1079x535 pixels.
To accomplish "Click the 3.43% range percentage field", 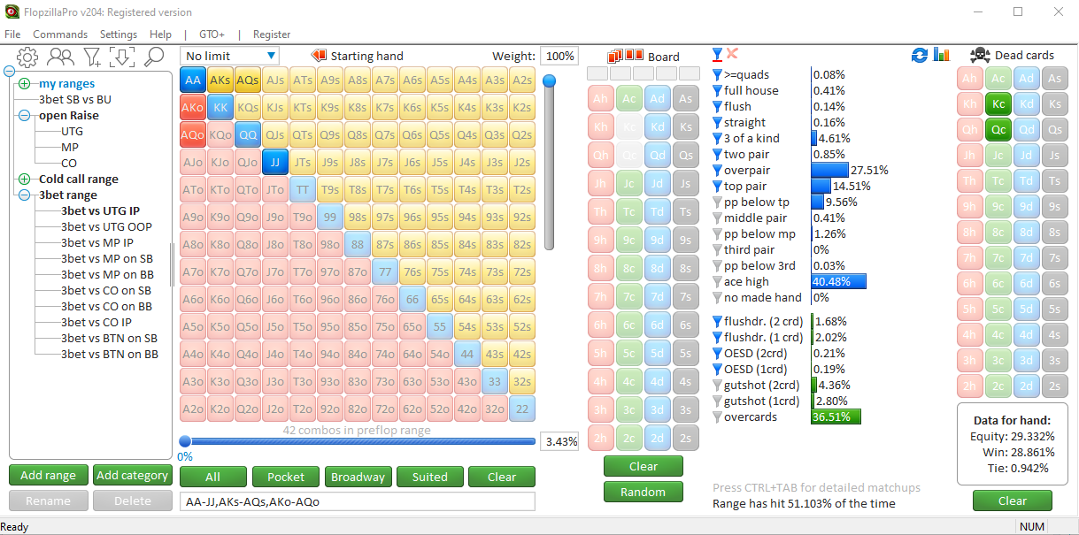I will (560, 441).
